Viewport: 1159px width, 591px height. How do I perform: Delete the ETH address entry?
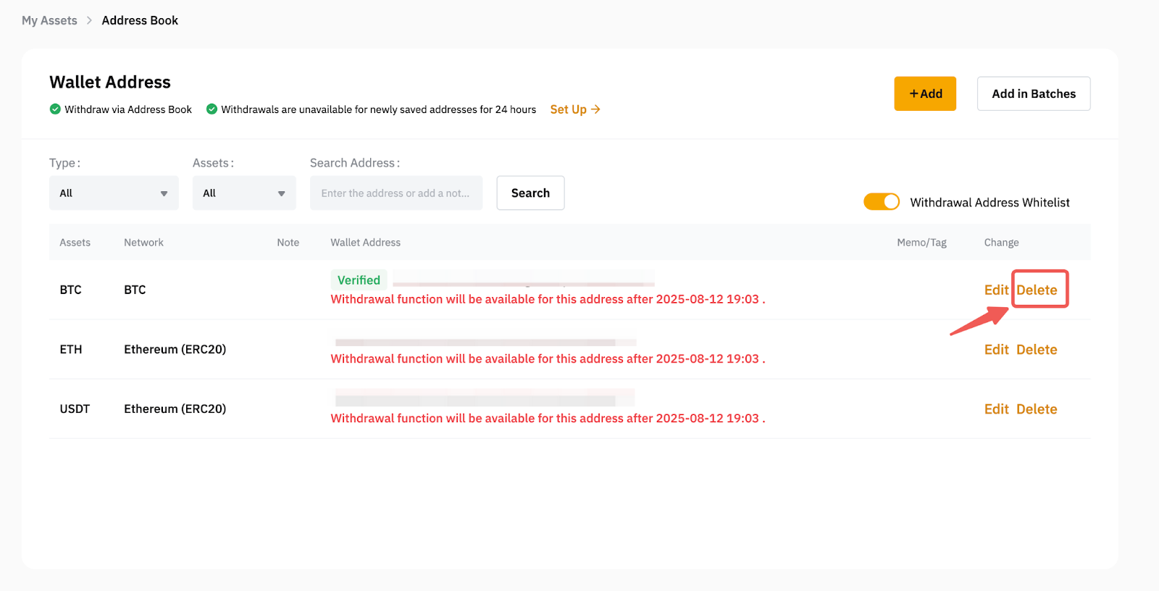(1037, 350)
